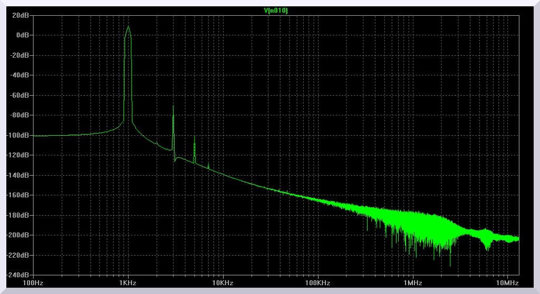Viewport: 540px width, 294px height.
Task: Select the 0dB vertical axis label
Action: pyautogui.click(x=22, y=35)
